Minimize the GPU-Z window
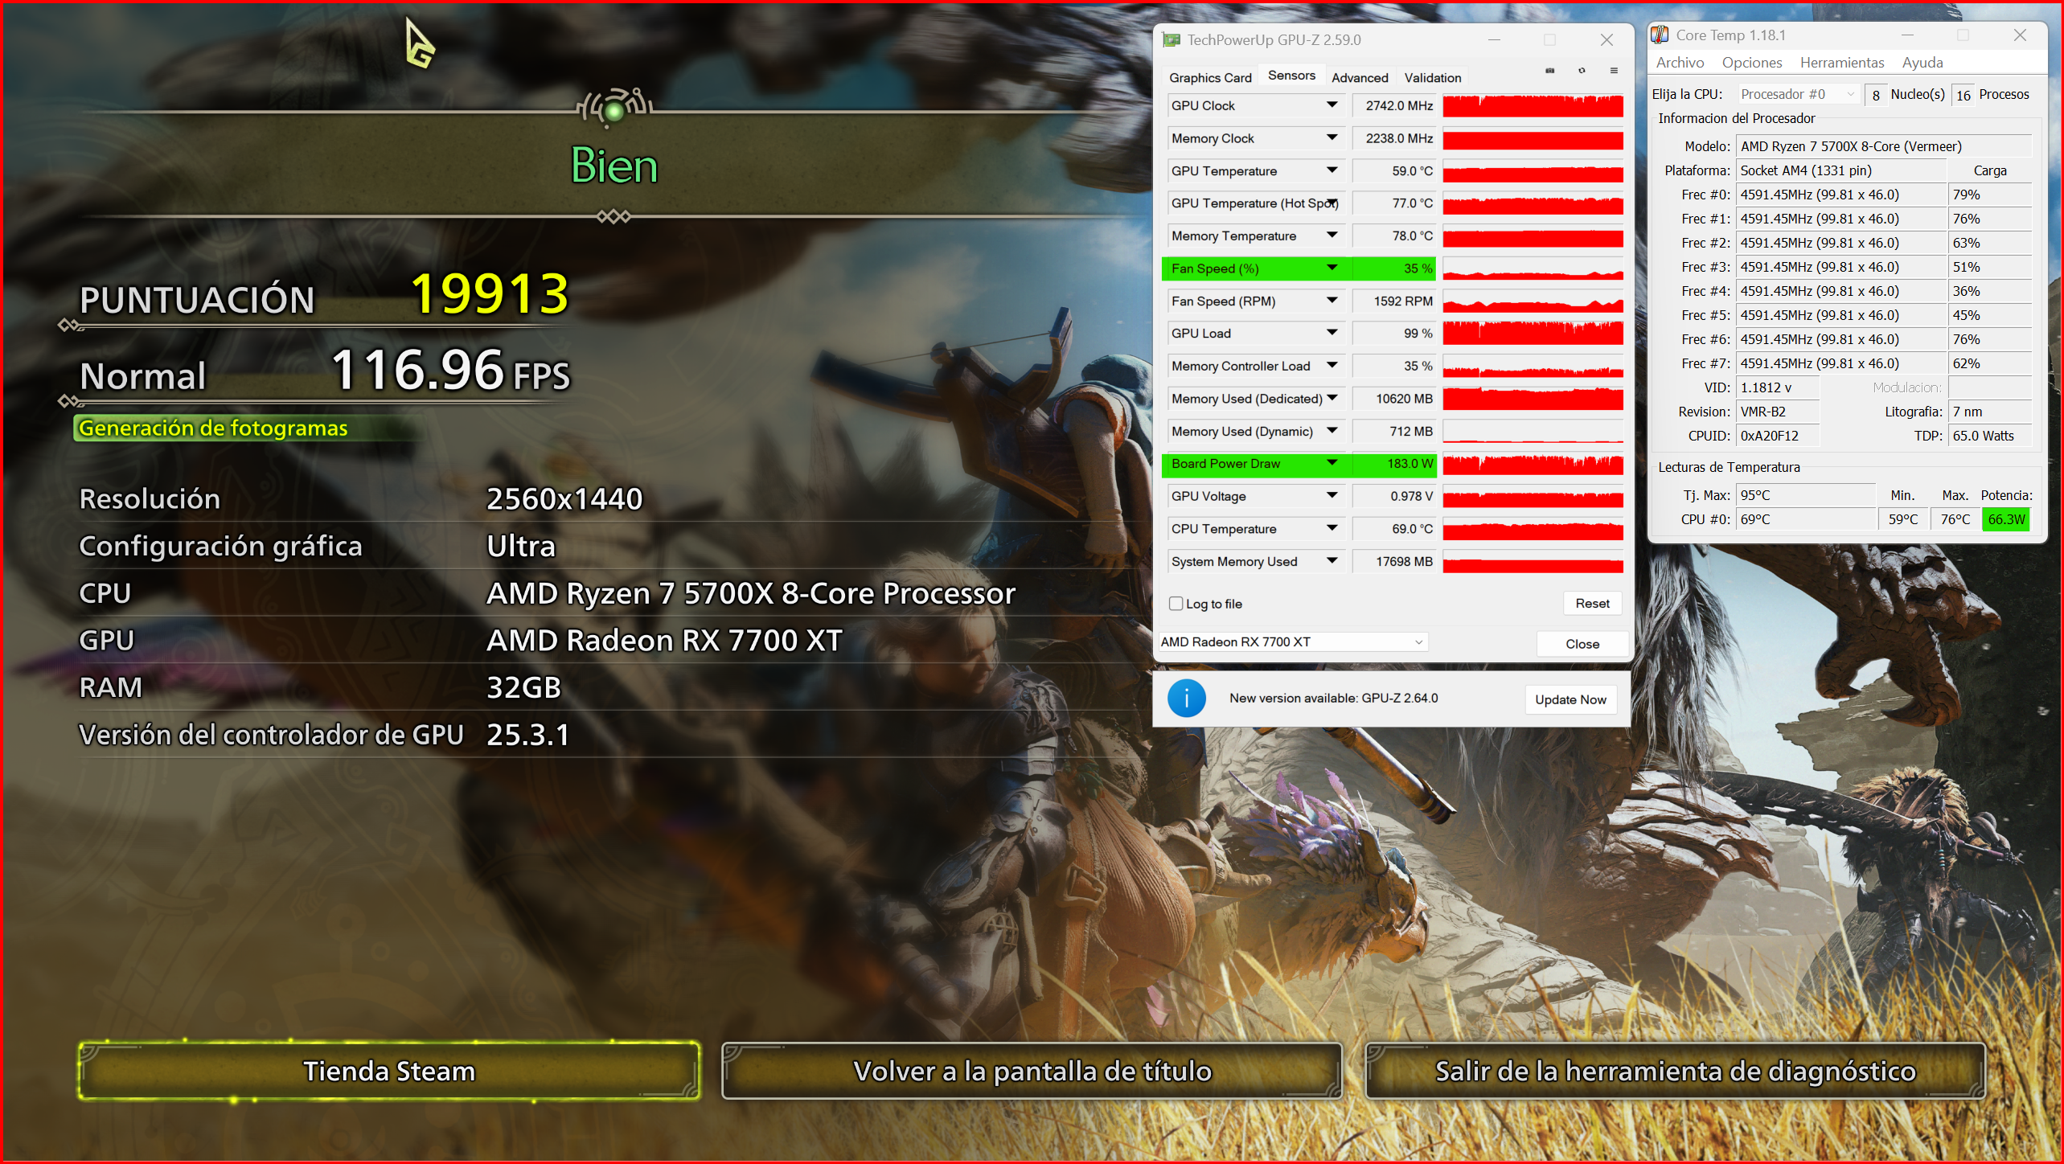 (x=1494, y=39)
